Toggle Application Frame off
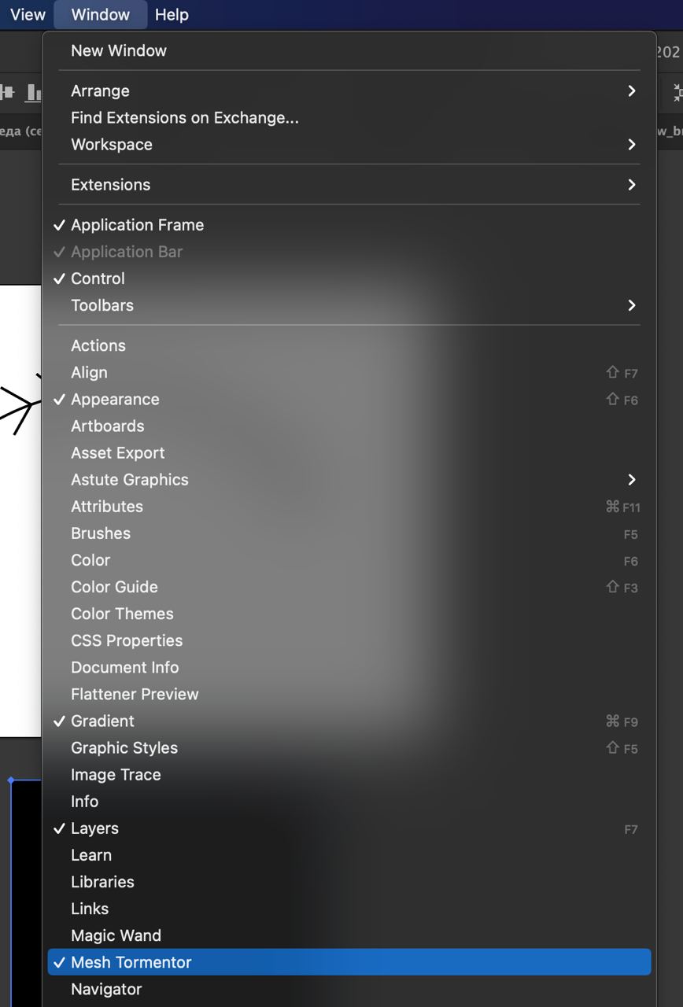This screenshot has width=683, height=1007. click(349, 224)
